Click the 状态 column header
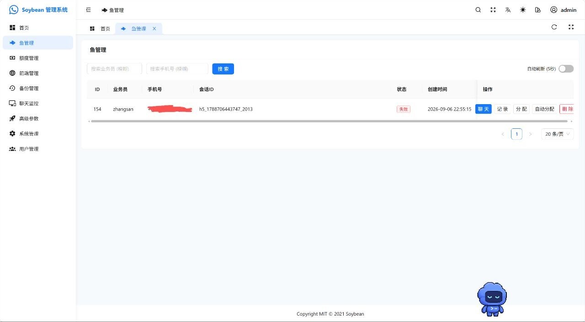Viewport: 585px width, 322px height. (402, 89)
